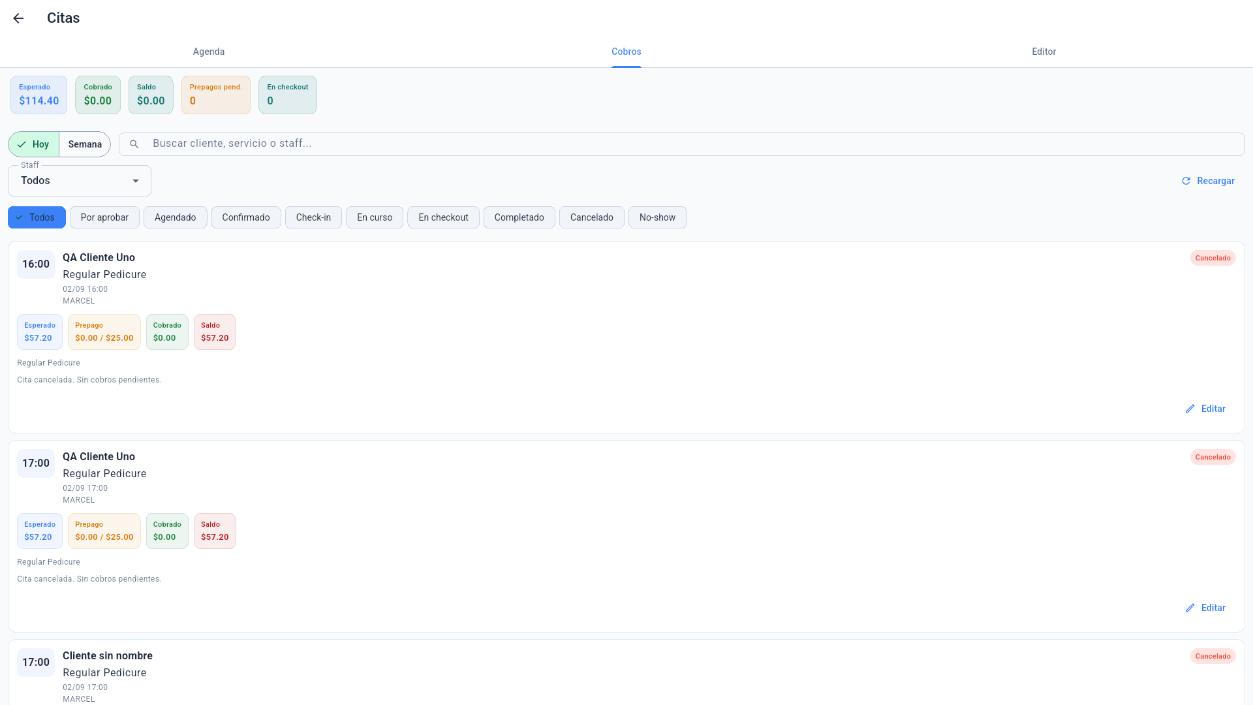Filter appointments by Completado status
Image resolution: width=1253 pixels, height=705 pixels.
click(x=519, y=217)
